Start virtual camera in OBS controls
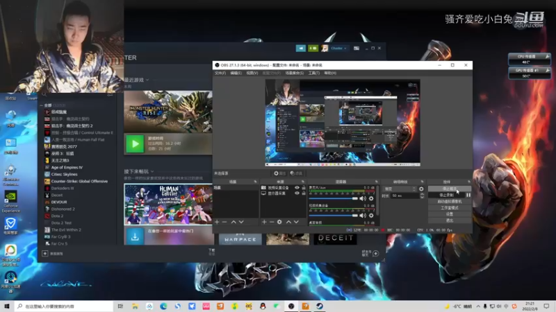 [x=449, y=201]
